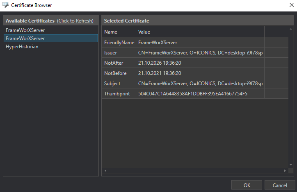This screenshot has height=192, width=297.
Task: Click the Issuer row label
Action: [110, 53]
